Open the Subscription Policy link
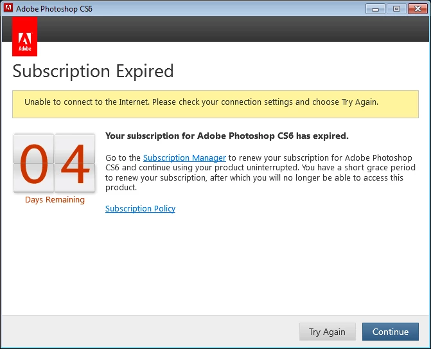The image size is (431, 349). (x=140, y=208)
